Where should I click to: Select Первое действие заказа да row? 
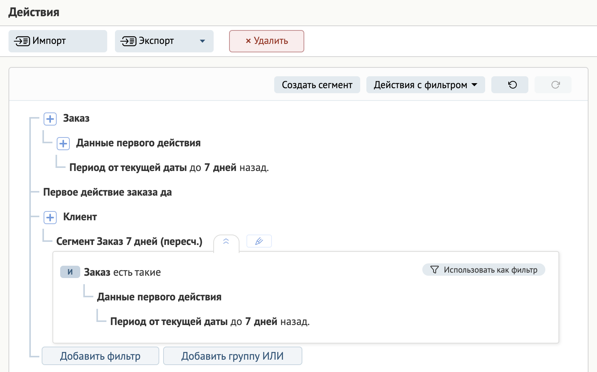tap(108, 192)
